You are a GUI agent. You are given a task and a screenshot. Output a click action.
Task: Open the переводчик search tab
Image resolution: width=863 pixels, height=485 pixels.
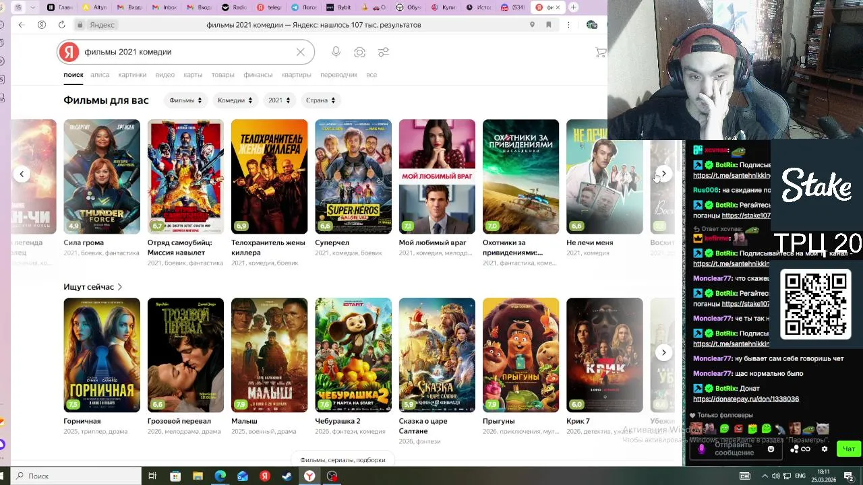pyautogui.click(x=338, y=75)
